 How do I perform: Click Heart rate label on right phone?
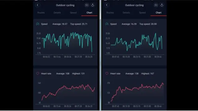[115, 73]
